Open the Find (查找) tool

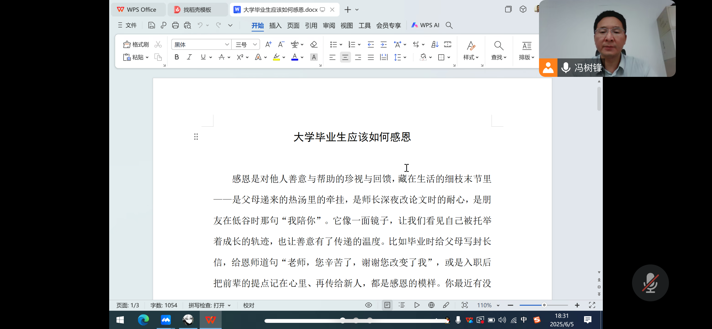[x=498, y=50]
